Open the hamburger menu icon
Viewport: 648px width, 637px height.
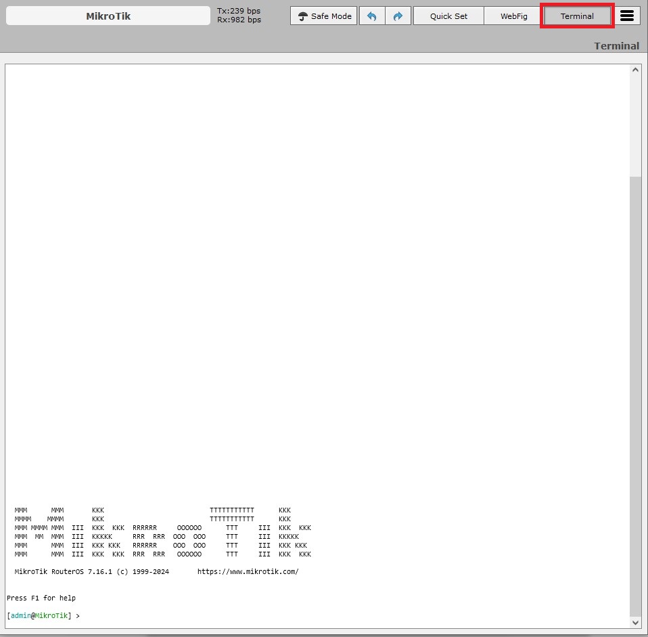[x=627, y=16]
